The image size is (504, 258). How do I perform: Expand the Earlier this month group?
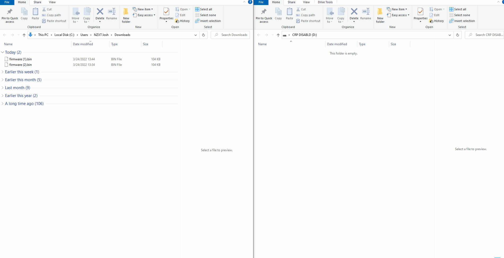point(3,80)
